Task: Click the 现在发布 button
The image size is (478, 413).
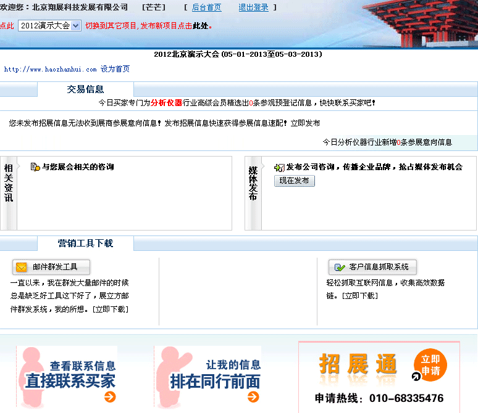Action: (294, 181)
